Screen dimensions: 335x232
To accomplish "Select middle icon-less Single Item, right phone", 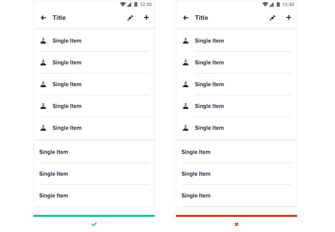I will tap(236, 174).
